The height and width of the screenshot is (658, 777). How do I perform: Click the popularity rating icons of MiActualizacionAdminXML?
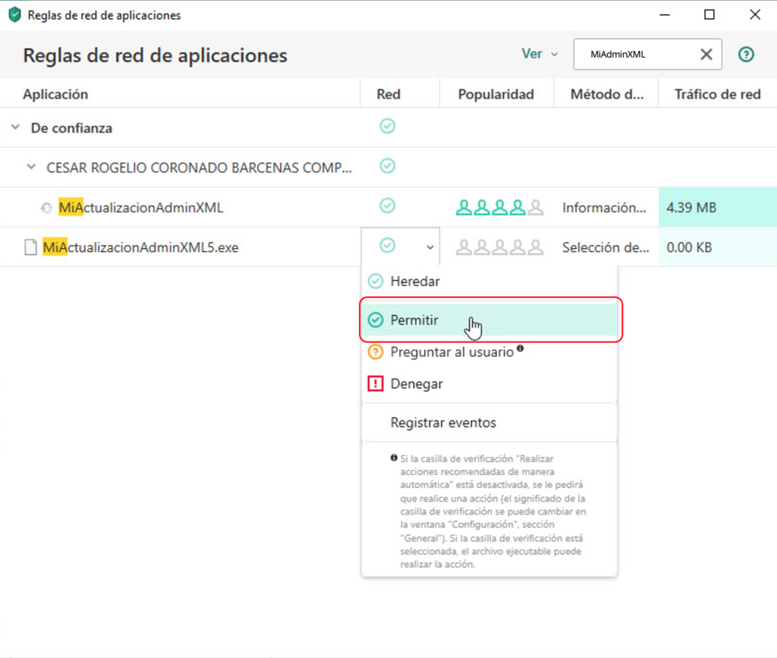(x=499, y=207)
